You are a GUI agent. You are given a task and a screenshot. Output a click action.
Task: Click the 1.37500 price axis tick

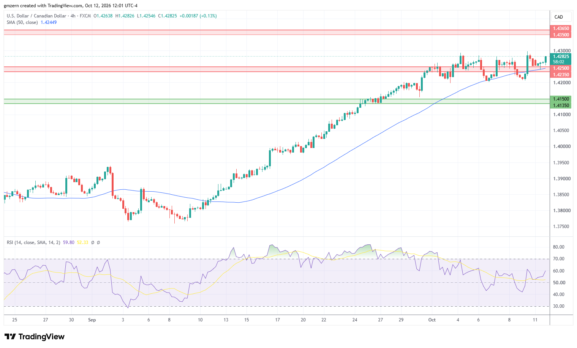(562, 227)
